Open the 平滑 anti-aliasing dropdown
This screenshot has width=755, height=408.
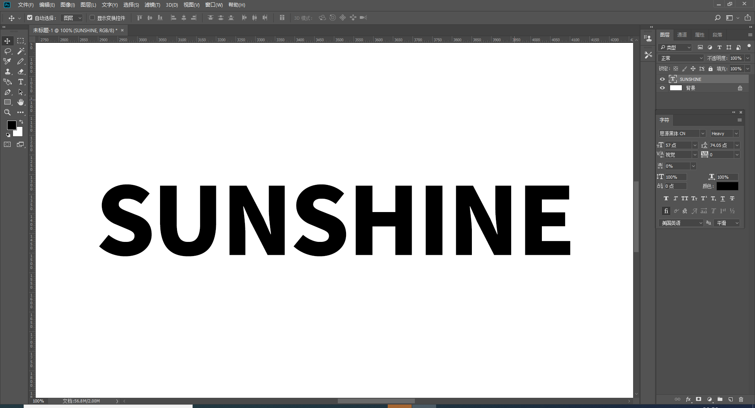(x=727, y=223)
